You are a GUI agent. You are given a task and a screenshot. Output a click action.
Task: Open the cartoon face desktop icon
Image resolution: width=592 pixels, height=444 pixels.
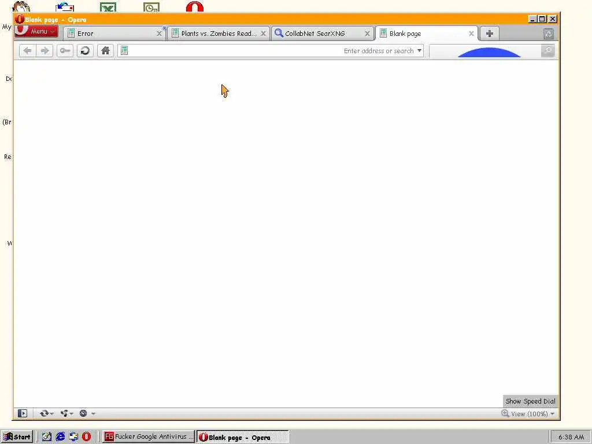[21, 6]
